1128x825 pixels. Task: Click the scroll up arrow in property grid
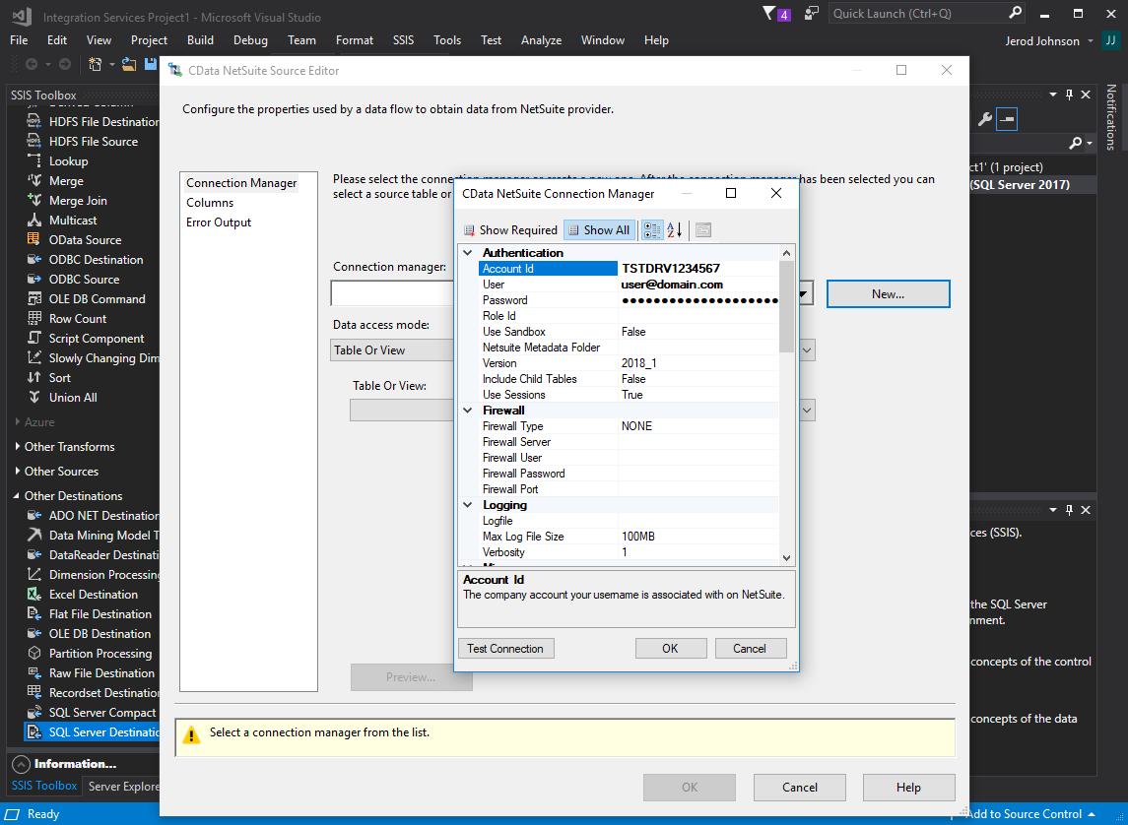point(786,253)
